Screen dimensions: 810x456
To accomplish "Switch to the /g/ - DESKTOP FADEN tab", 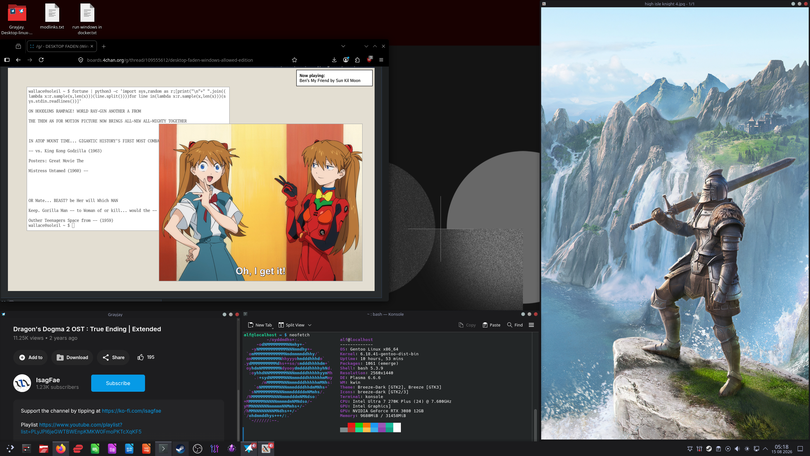I will coord(62,46).
